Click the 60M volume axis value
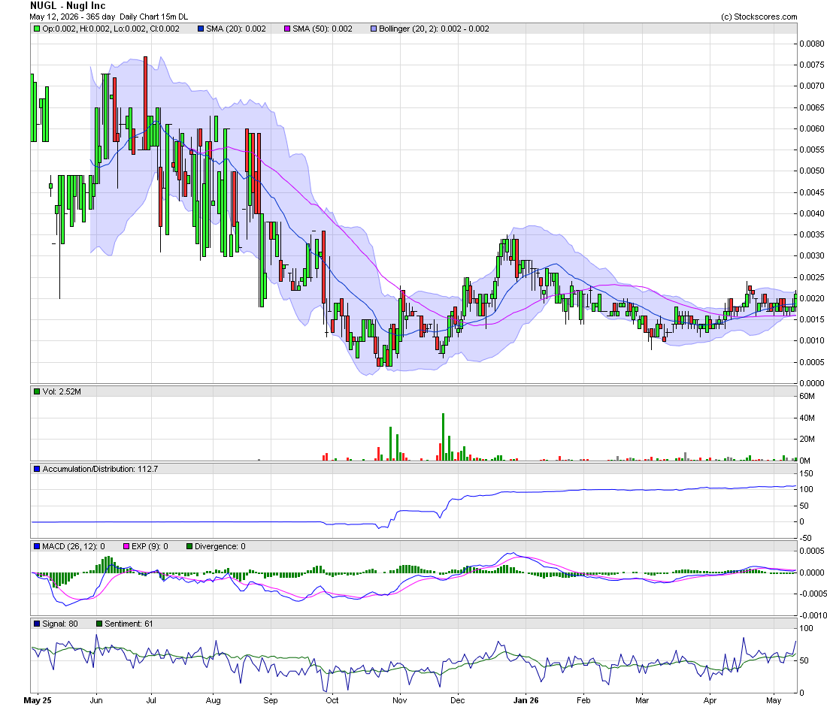 [x=807, y=396]
